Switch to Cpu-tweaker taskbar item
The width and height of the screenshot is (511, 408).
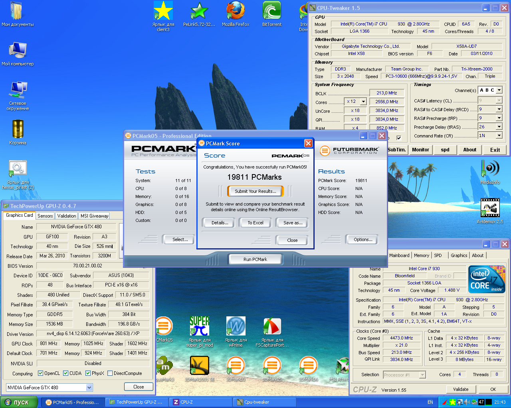264,402
